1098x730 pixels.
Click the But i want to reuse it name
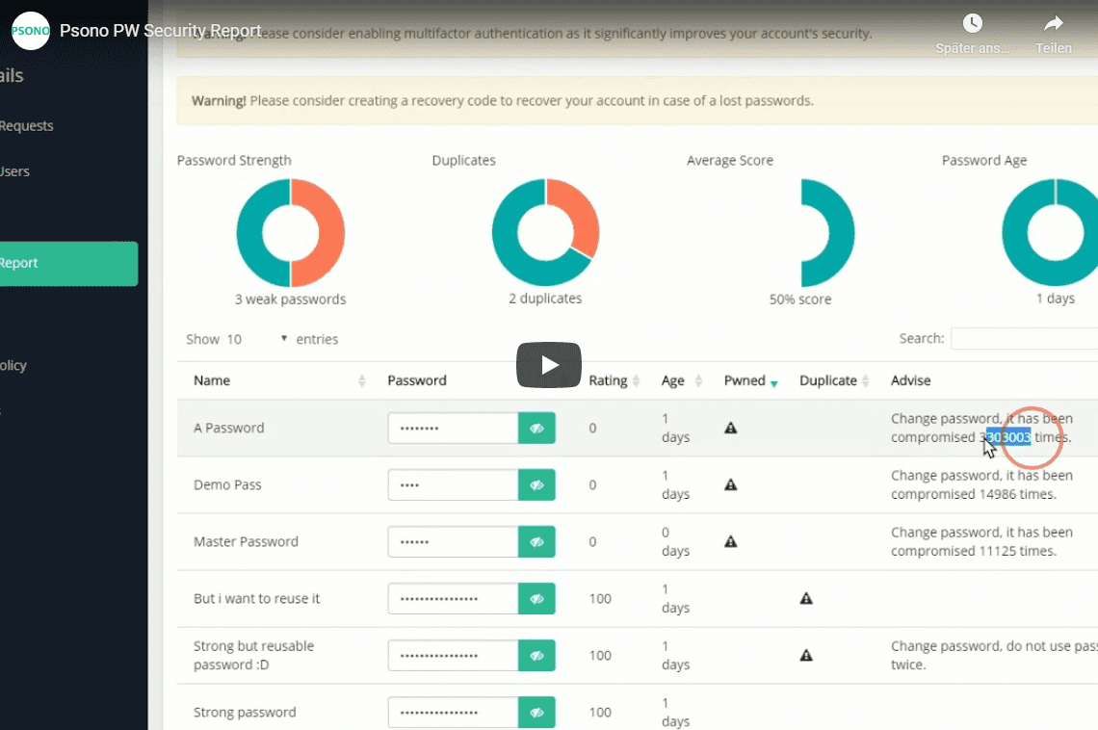point(256,598)
